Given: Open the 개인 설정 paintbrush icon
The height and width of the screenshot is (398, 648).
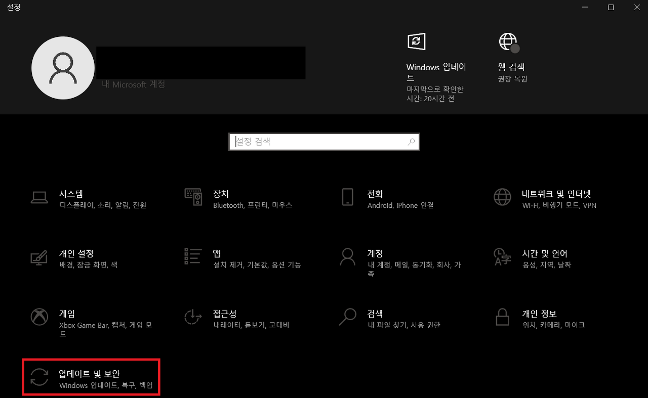Looking at the screenshot, I should (x=39, y=257).
